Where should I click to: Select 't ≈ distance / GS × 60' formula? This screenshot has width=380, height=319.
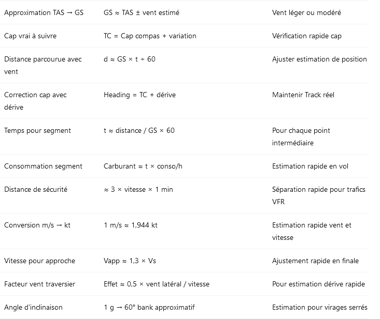click(139, 130)
